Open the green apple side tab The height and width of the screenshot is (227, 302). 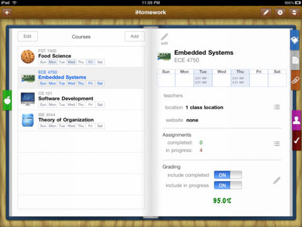coord(7,100)
